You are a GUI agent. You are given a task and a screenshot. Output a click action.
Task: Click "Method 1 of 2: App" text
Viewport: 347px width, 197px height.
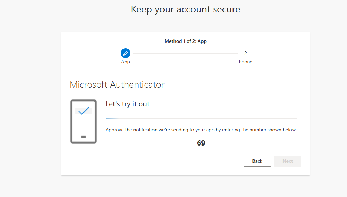pyautogui.click(x=186, y=41)
